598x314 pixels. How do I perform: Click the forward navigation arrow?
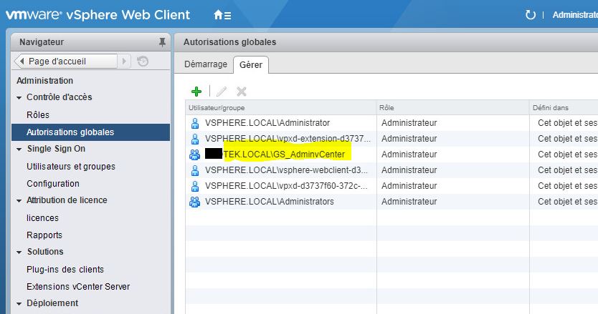tap(124, 62)
